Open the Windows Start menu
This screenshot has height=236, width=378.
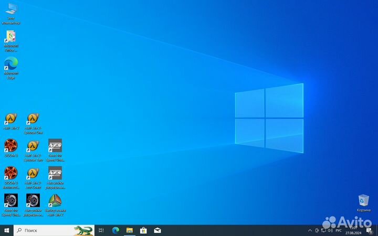7,230
